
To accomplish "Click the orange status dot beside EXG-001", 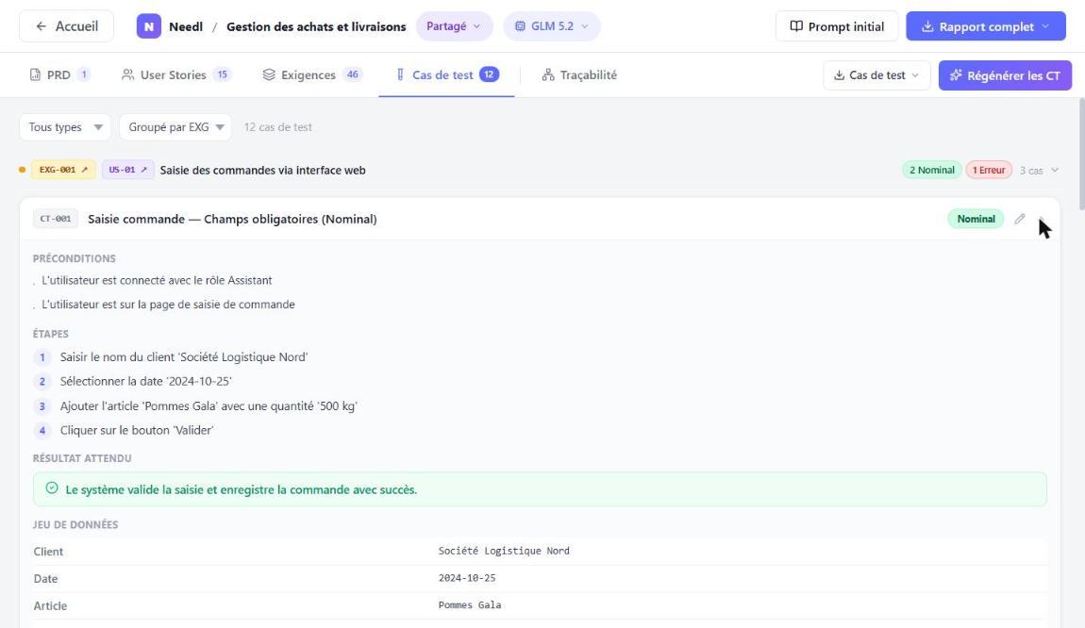I will [22, 170].
